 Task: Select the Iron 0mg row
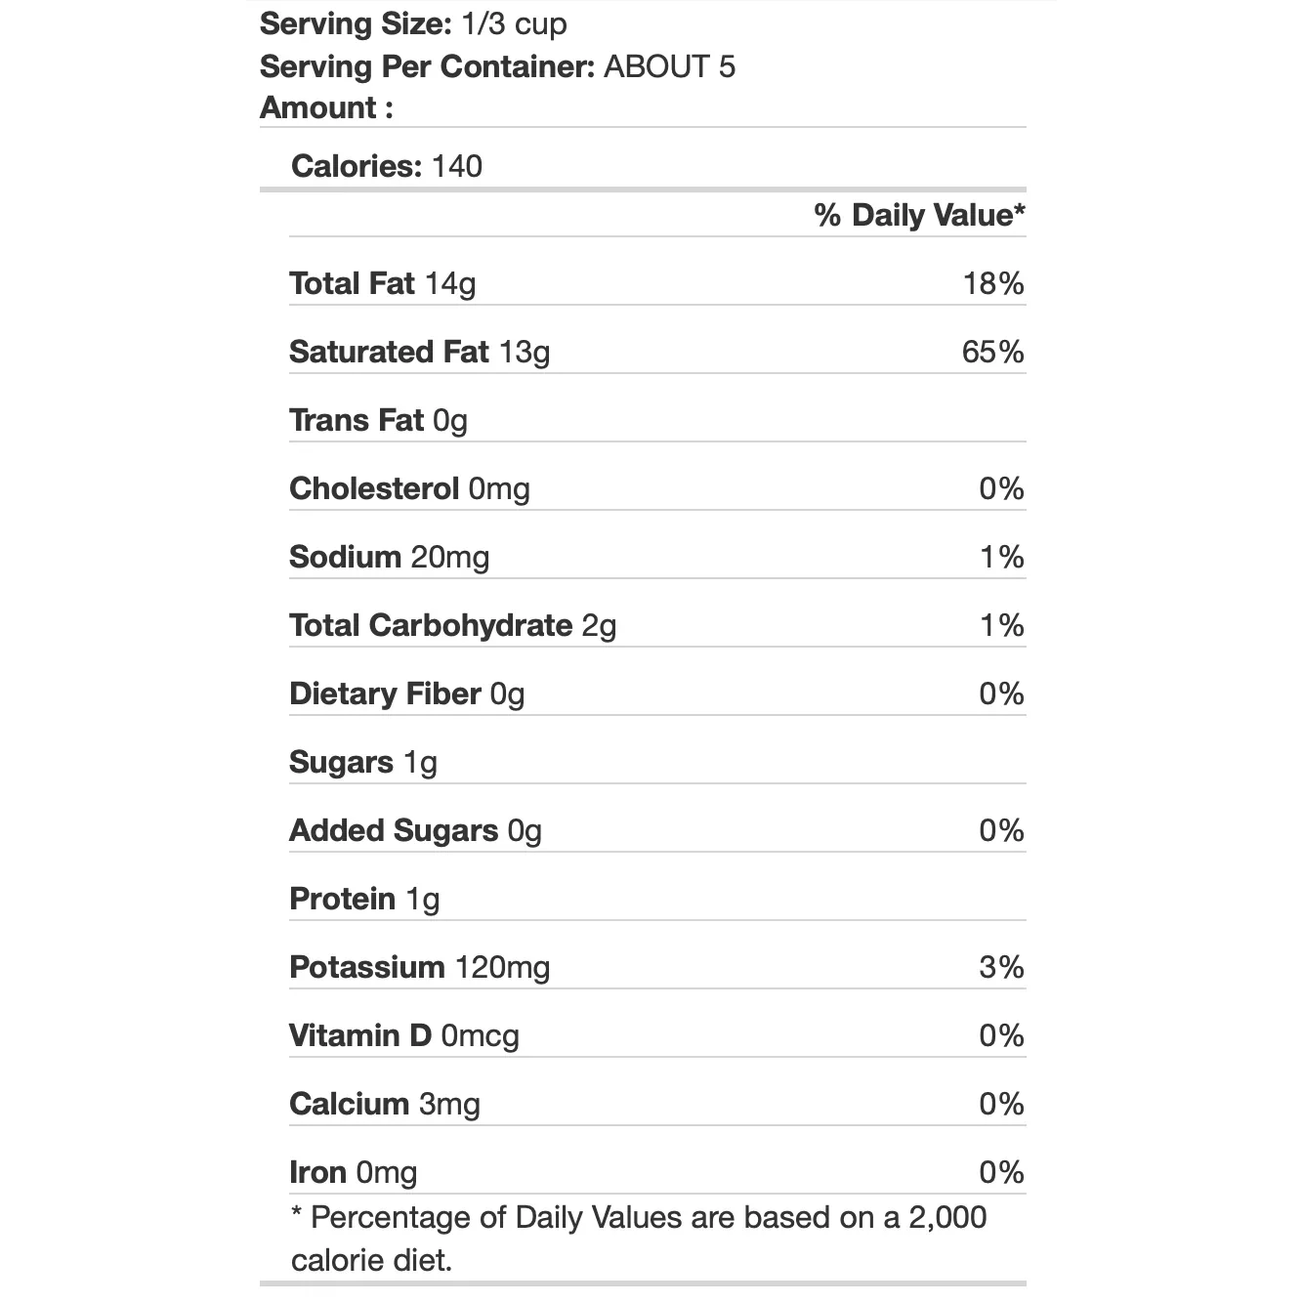[x=657, y=1172]
